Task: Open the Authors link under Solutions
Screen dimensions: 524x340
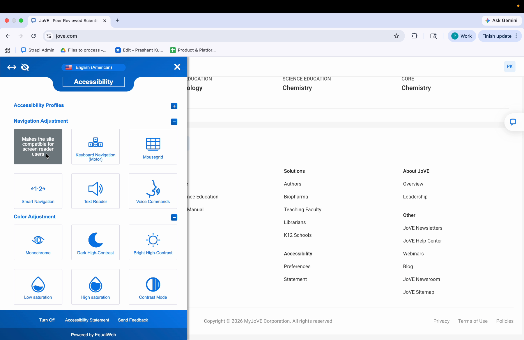Action: point(293,184)
